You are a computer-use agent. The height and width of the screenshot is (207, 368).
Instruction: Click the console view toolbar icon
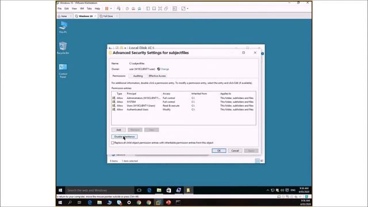(x=175, y=9)
